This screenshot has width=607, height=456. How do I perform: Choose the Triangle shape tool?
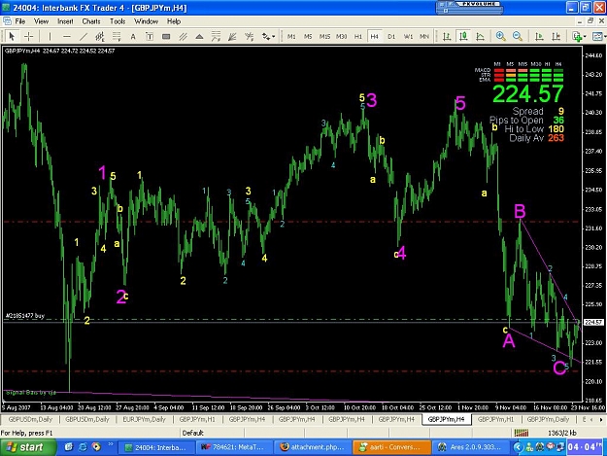[x=199, y=36]
